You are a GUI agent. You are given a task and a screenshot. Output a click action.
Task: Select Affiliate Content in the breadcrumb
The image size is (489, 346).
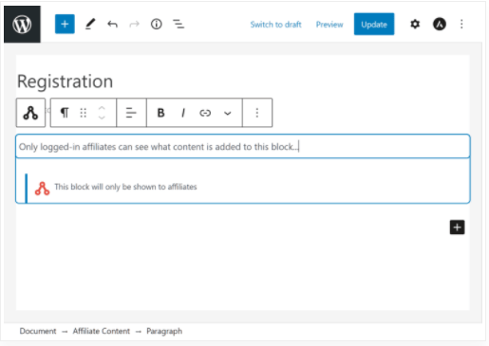click(x=102, y=331)
